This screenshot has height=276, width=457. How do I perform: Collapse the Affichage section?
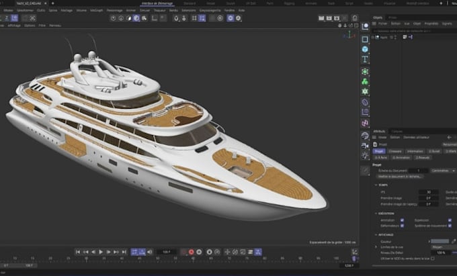(376, 234)
